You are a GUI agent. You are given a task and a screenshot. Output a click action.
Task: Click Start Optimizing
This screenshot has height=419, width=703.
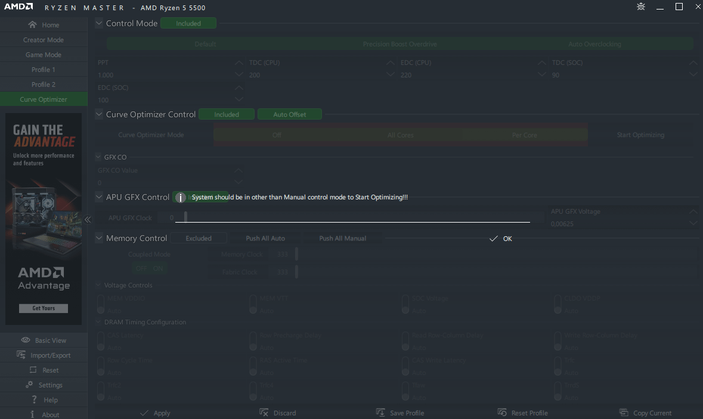coord(640,135)
